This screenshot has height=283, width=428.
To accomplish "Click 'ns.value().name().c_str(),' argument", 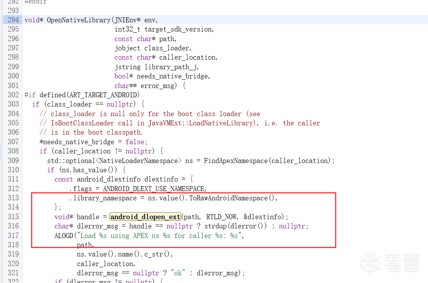I will 125,254.
